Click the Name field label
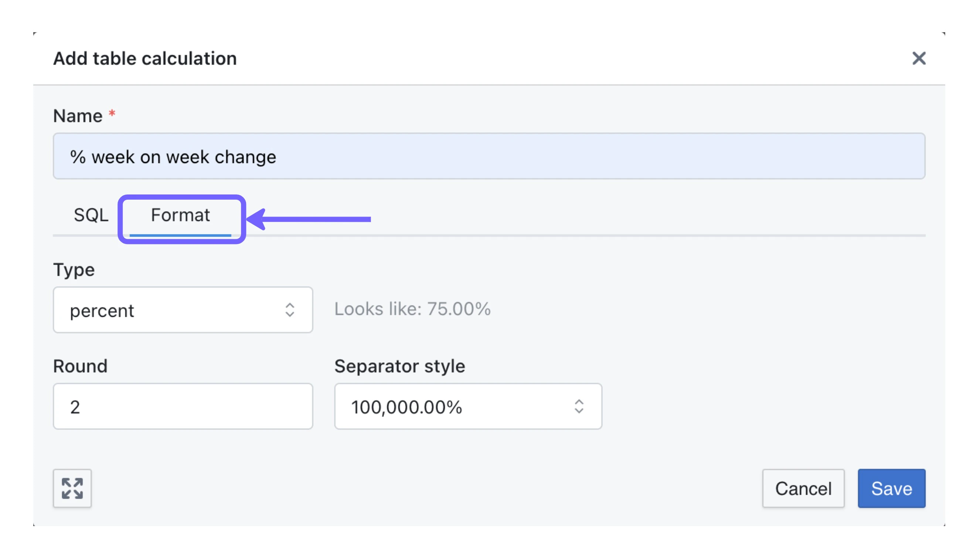Screen dimensions: 977x559 pyautogui.click(x=78, y=116)
